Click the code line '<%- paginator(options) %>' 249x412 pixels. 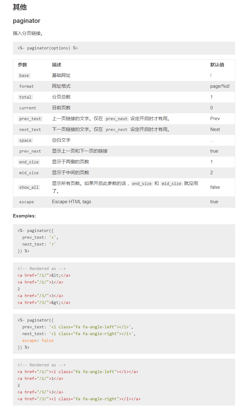[48, 48]
